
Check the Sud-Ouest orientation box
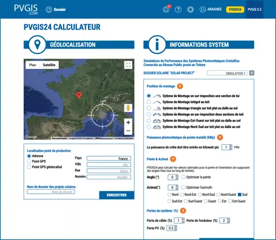pyautogui.click(x=186, y=201)
